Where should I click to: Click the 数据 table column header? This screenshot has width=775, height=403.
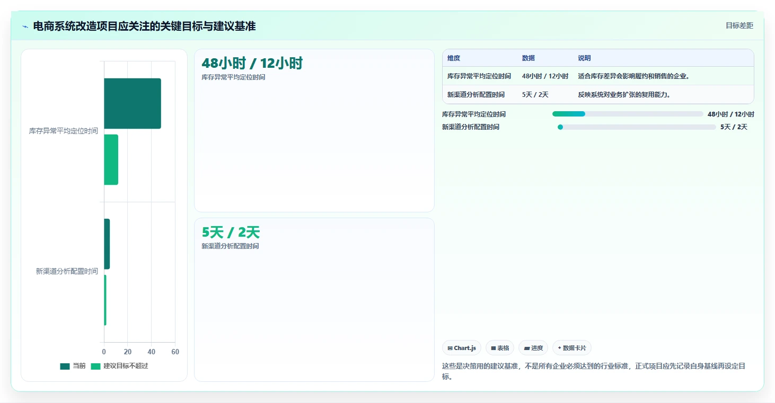click(x=529, y=58)
